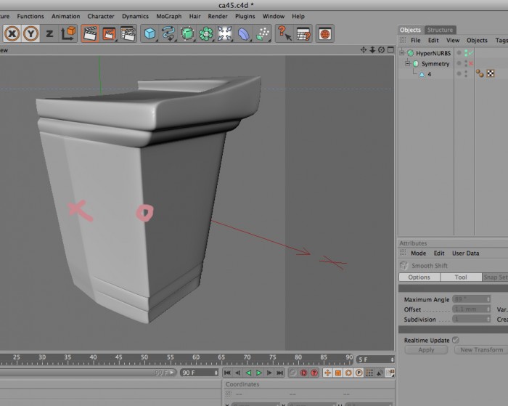Image resolution: width=508 pixels, height=406 pixels.
Task: Collapse the Symmetry object hierarchy
Action: tap(408, 63)
